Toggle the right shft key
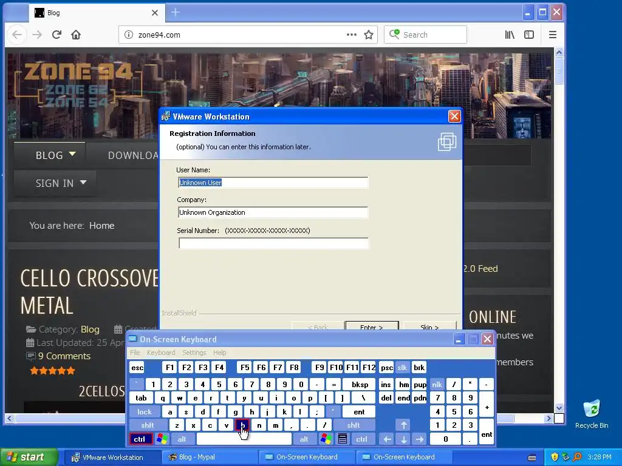 (x=354, y=425)
